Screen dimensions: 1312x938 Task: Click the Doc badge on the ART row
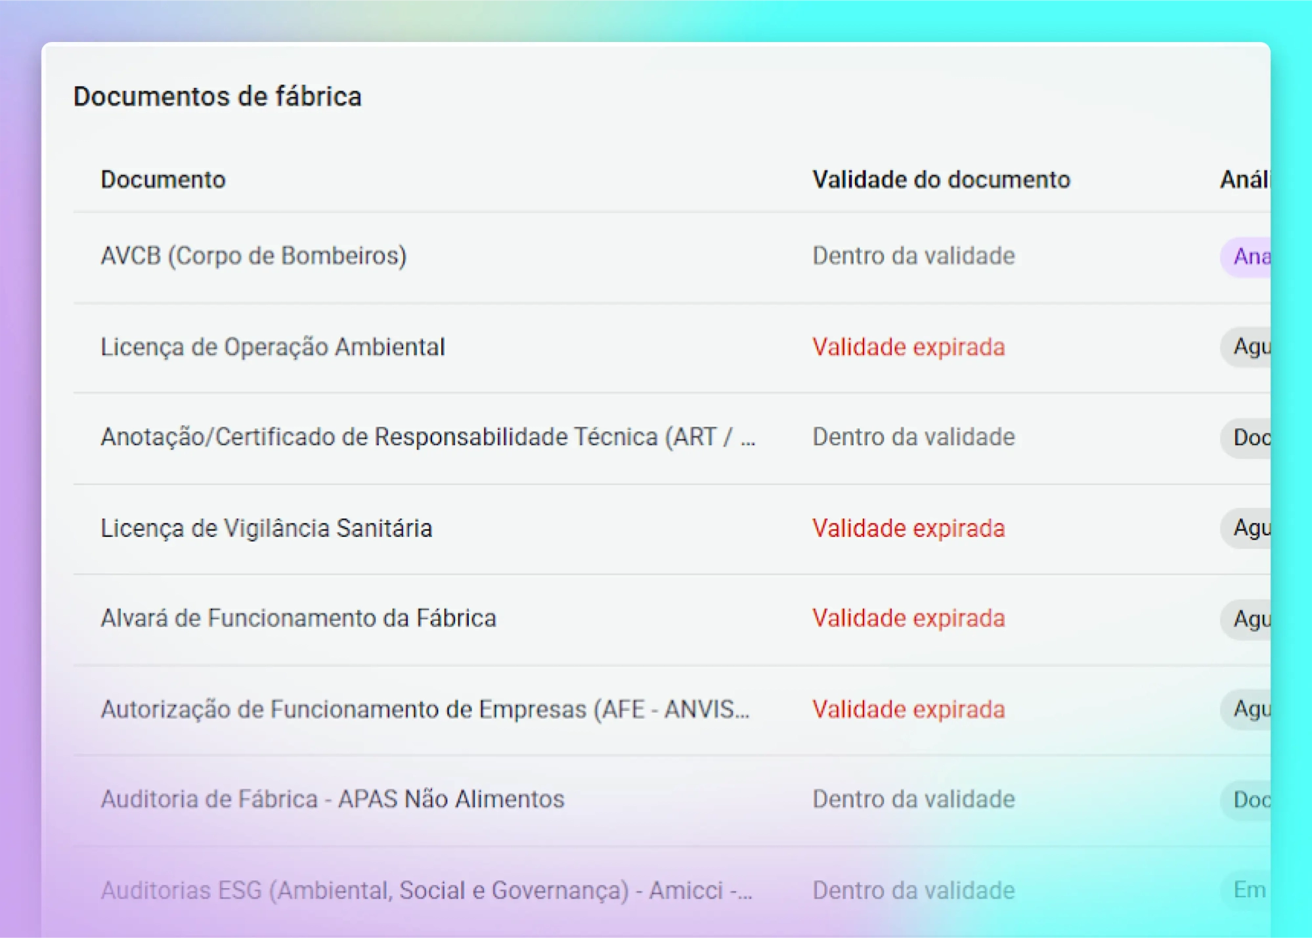tap(1250, 437)
